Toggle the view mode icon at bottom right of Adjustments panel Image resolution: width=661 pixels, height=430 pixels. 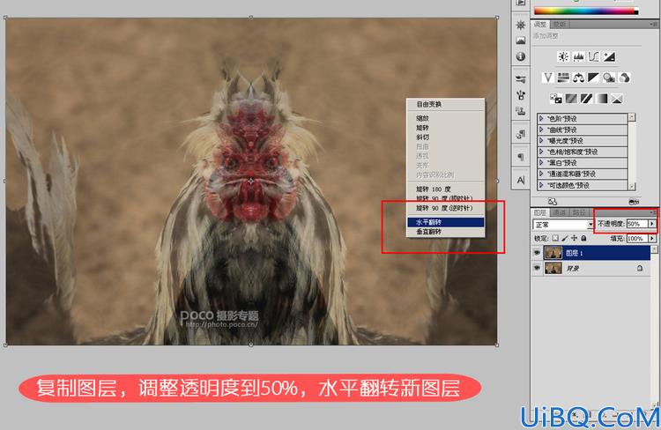[634, 202]
